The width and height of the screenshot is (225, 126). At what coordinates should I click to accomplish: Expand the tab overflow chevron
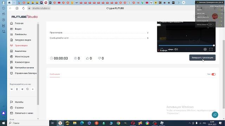(179, 2)
